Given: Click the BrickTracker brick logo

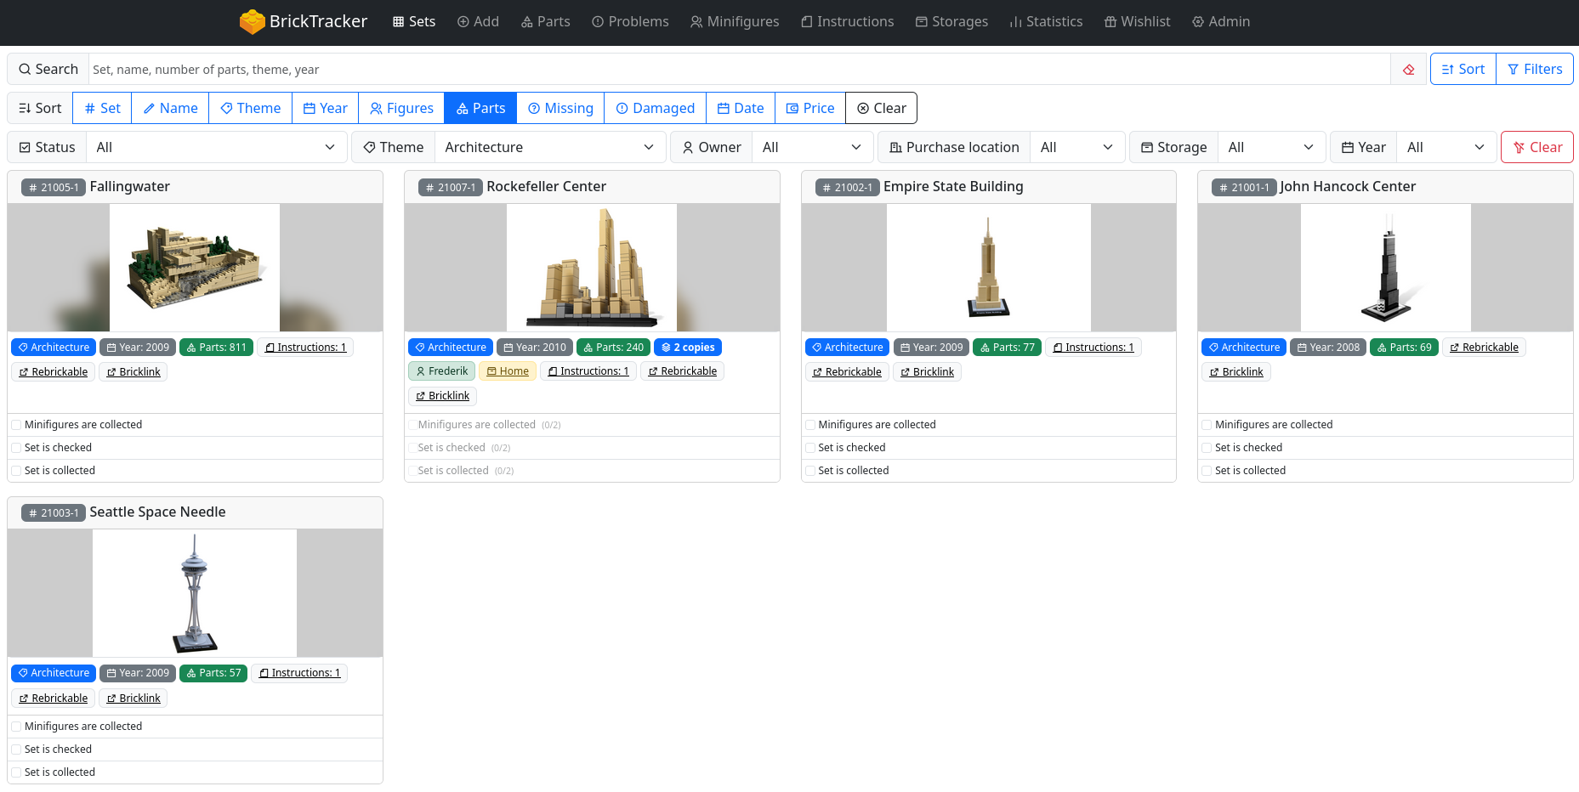Looking at the screenshot, I should point(252,22).
